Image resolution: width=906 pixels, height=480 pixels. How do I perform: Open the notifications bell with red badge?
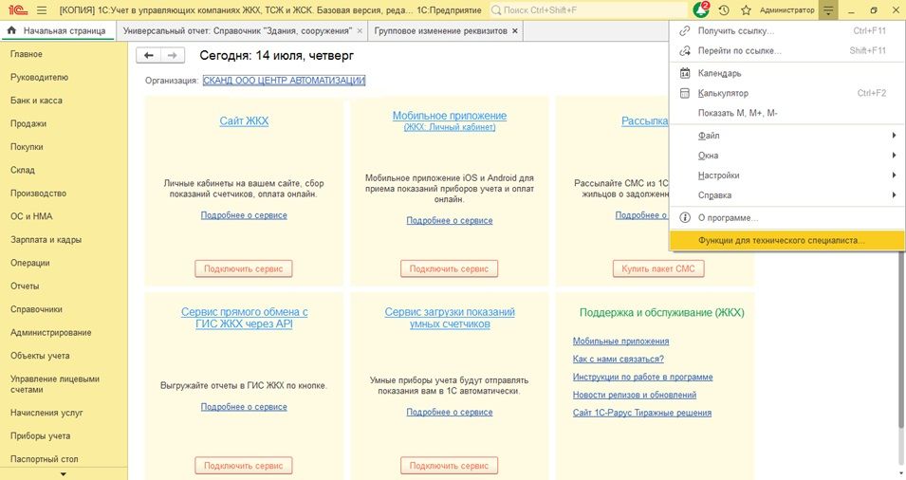[x=700, y=10]
